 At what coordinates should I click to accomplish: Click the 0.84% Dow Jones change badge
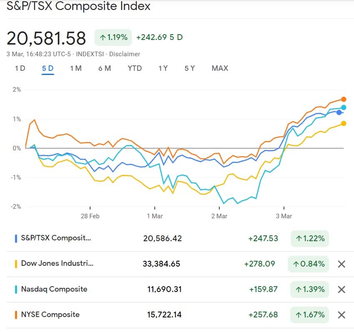coord(308,264)
